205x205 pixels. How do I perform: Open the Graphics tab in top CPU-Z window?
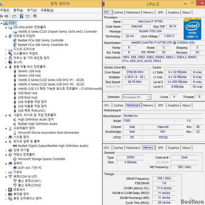click(174, 12)
